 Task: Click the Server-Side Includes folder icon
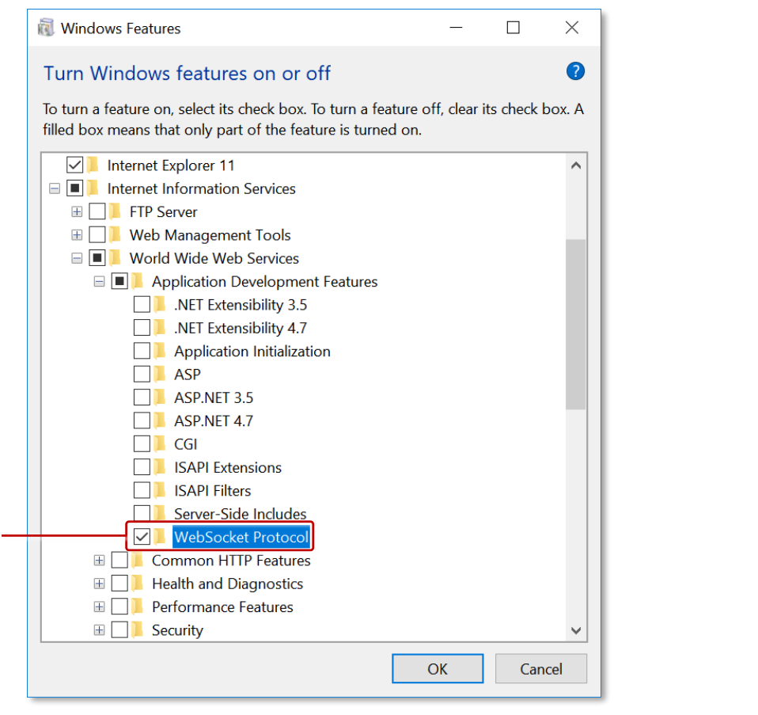159,513
